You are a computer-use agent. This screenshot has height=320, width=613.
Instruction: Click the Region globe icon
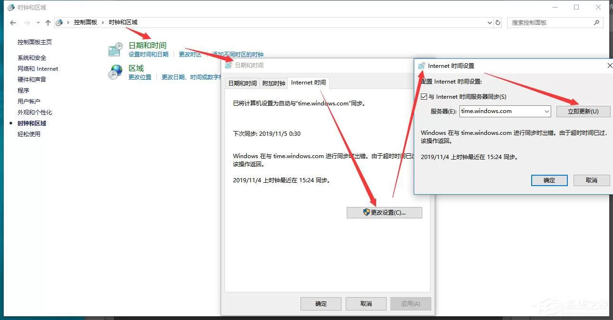point(116,72)
